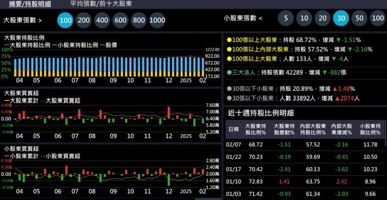Click the 大股東買賣超 chart title
Screen dimensions: 387x200
click(x=21, y=94)
